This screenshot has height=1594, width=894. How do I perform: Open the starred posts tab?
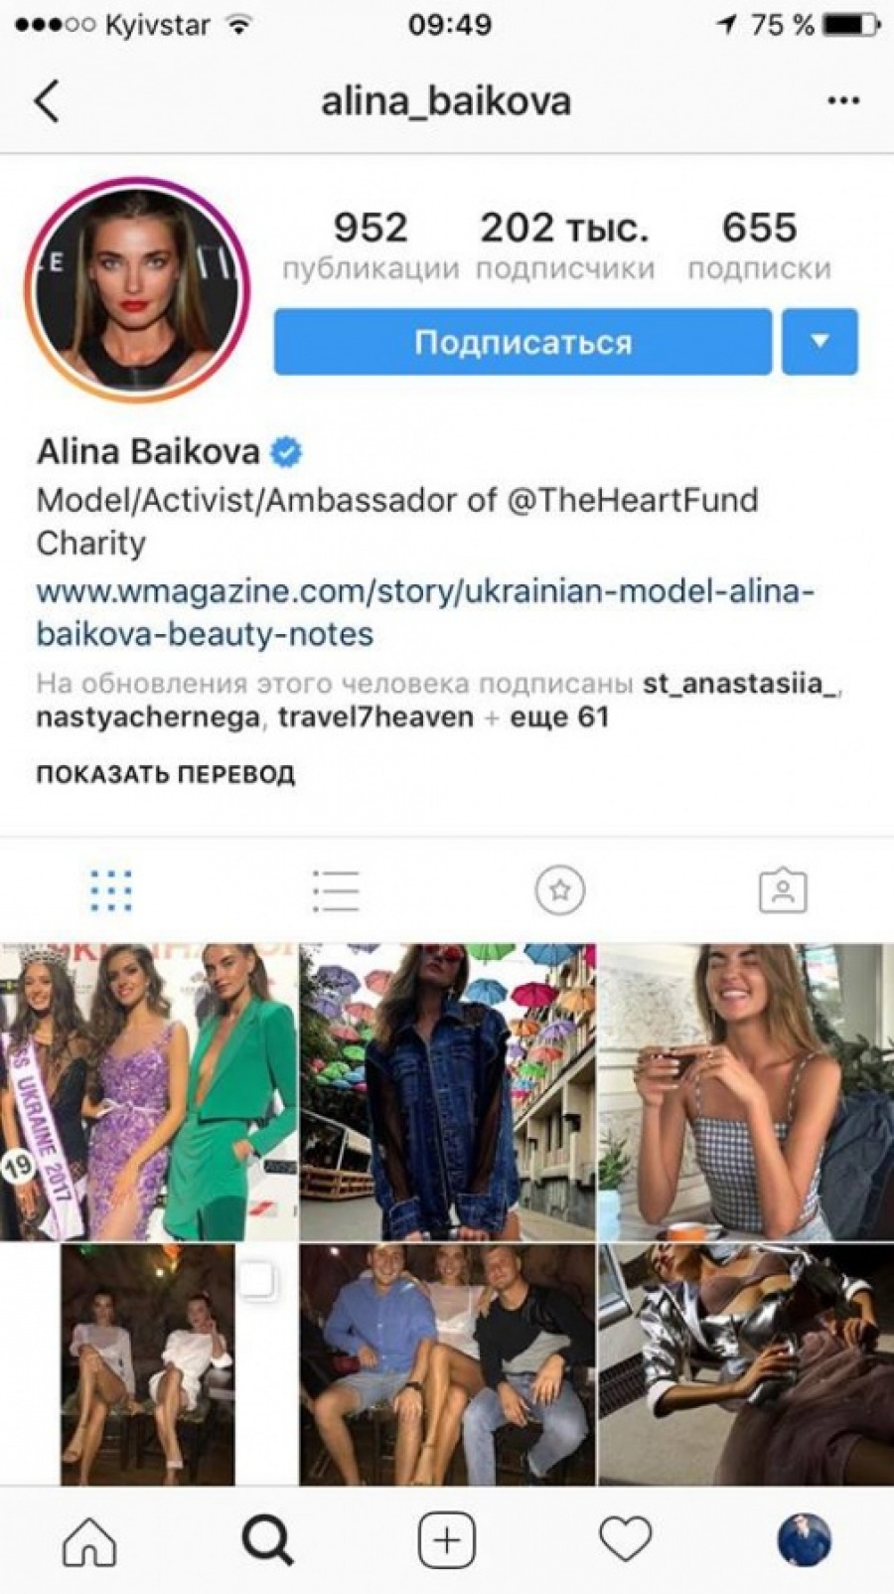[560, 890]
